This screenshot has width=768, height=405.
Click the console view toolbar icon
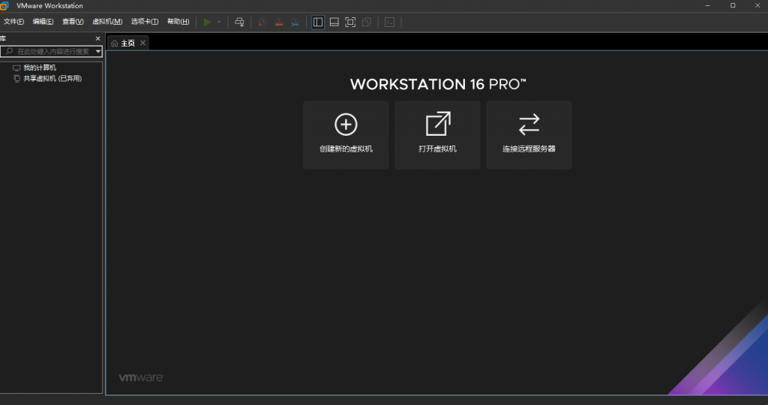tap(389, 22)
